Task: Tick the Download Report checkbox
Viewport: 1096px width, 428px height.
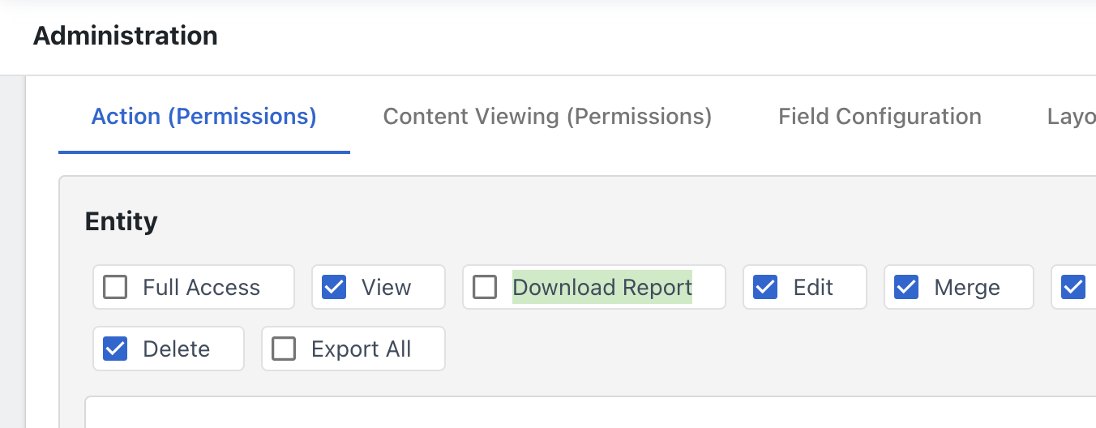Action: tap(485, 287)
